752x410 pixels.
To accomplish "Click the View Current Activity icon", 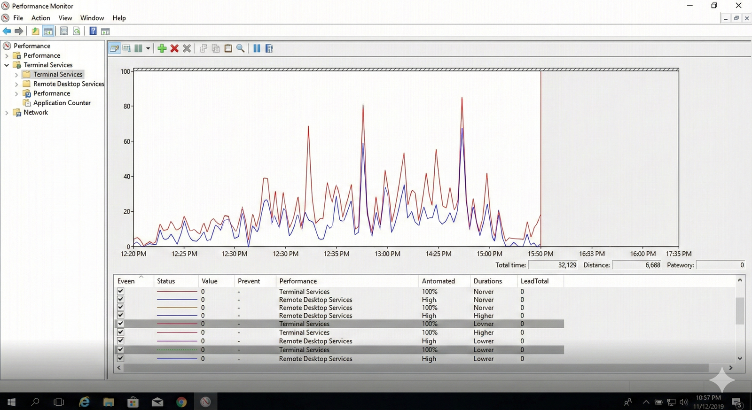I will point(114,48).
